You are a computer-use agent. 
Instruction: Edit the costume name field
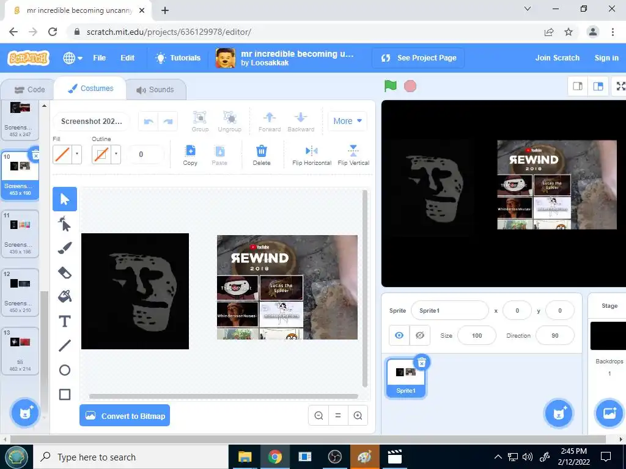(x=92, y=122)
